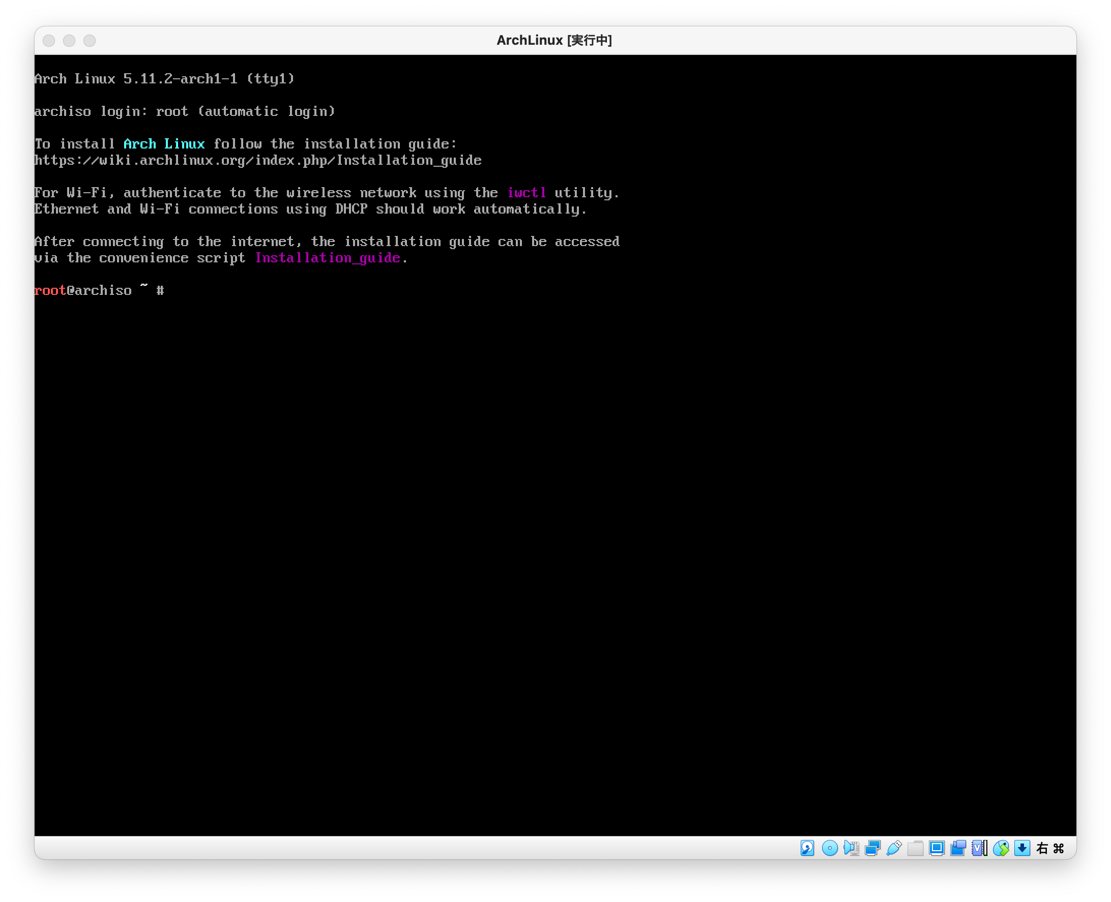1111x902 pixels.
Task: Toggle fullscreen with the green zoom button
Action: (x=90, y=41)
